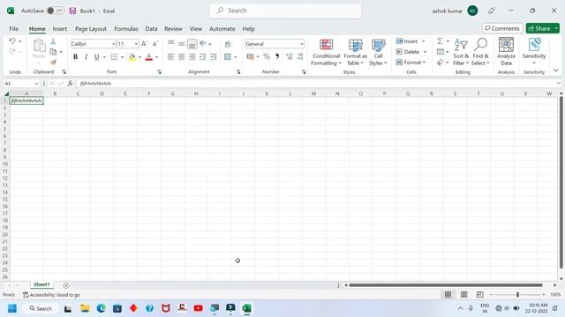Click Decrease Font Size icon

pyautogui.click(x=155, y=44)
